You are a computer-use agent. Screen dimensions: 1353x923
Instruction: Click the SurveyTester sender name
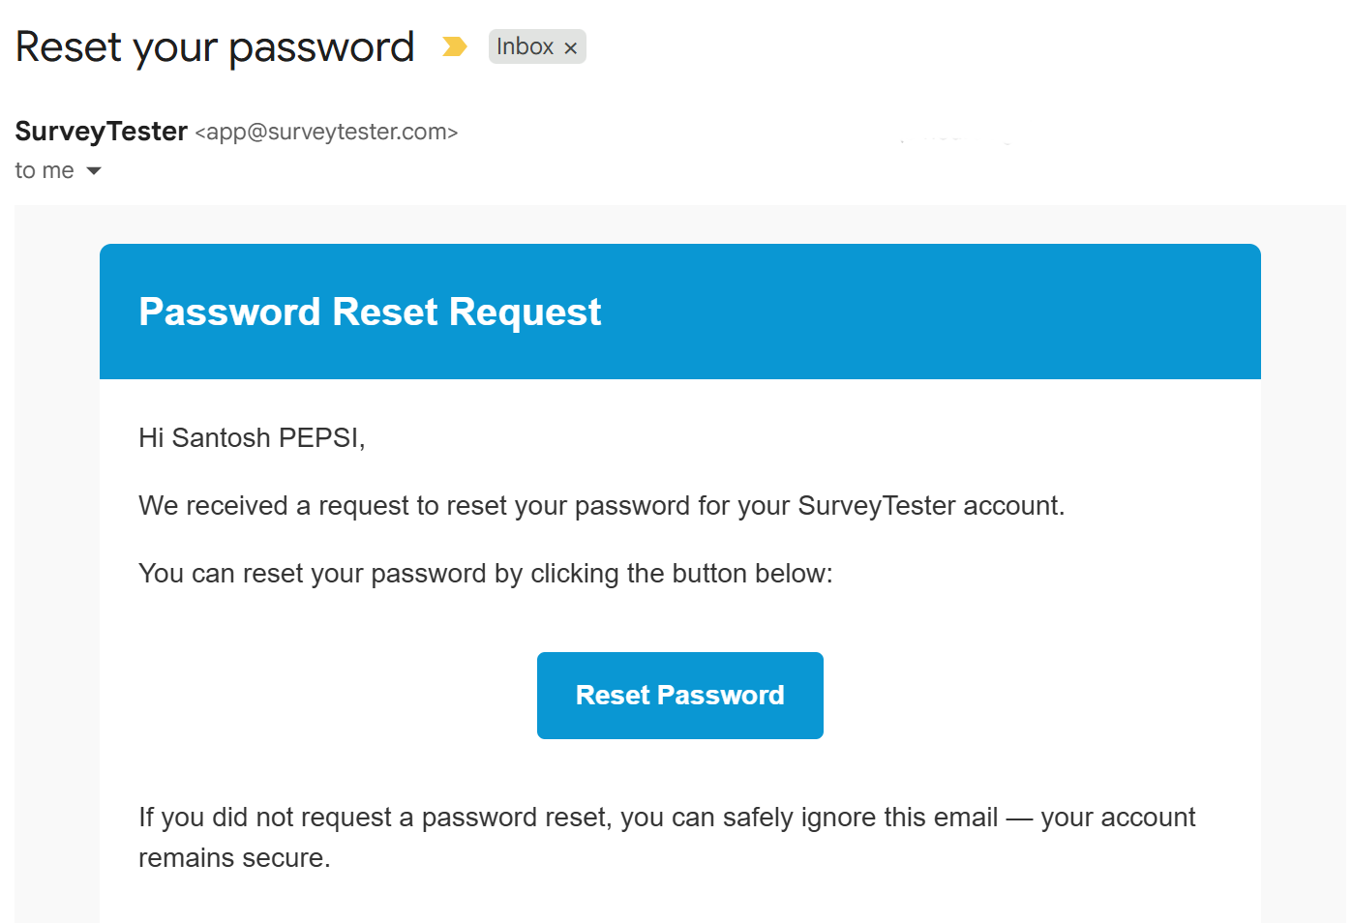[x=102, y=132]
